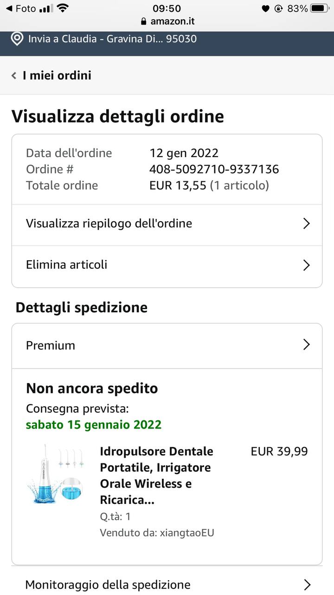Image resolution: width=334 pixels, height=595 pixels.
Task: Tap the battery icon in status bar
Action: click(320, 8)
